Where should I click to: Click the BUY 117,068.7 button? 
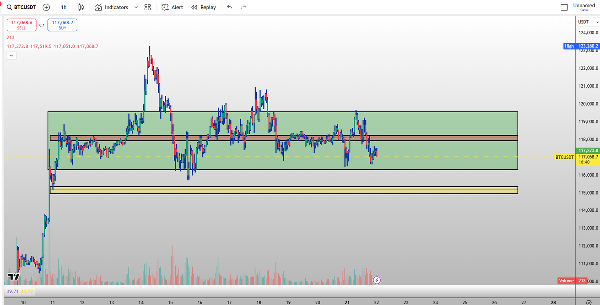(x=63, y=25)
